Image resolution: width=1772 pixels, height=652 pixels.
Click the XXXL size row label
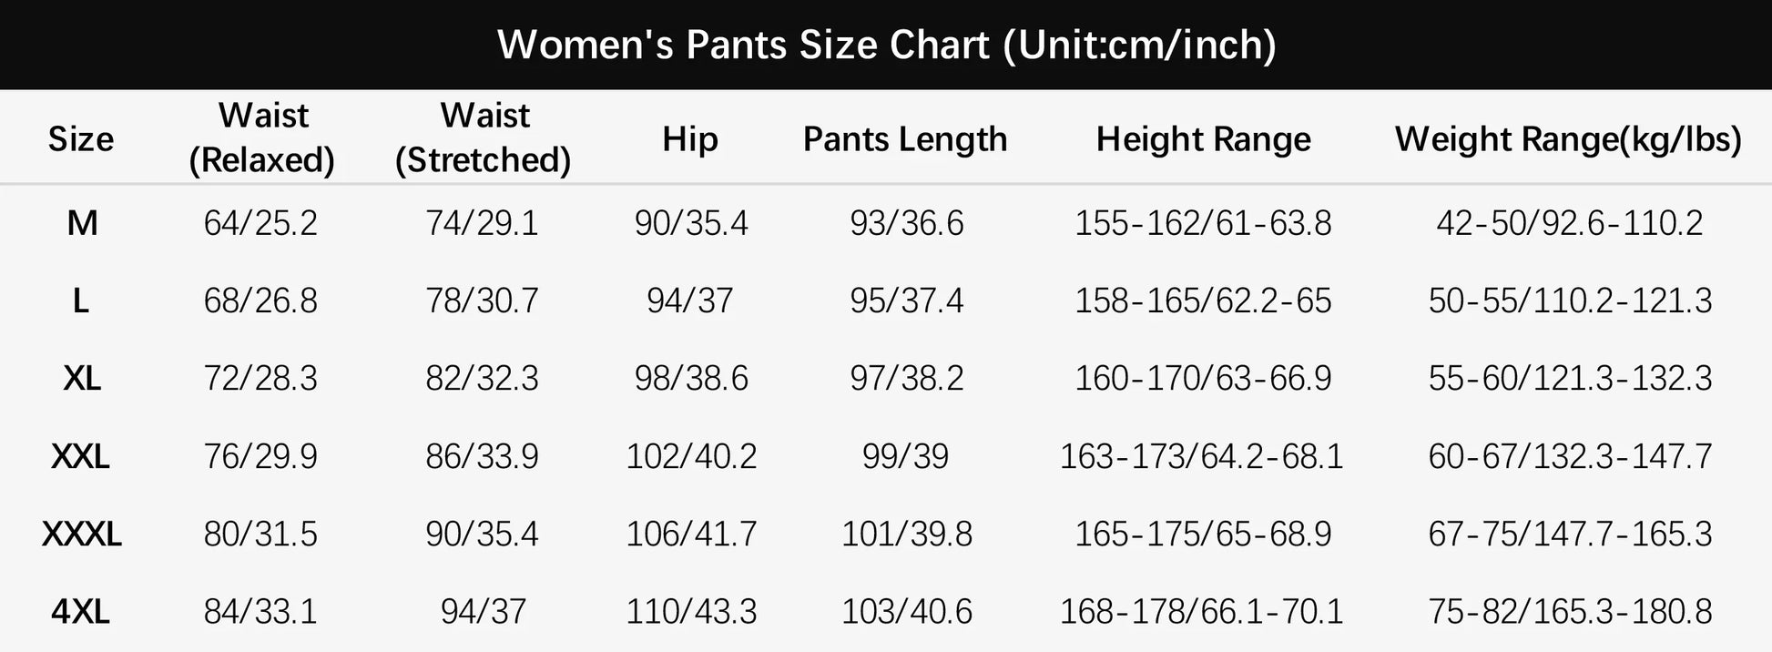click(x=82, y=534)
